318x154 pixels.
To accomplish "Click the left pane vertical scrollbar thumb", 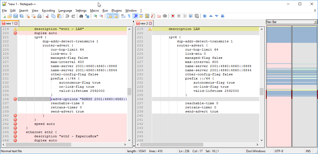I will 129,91.
